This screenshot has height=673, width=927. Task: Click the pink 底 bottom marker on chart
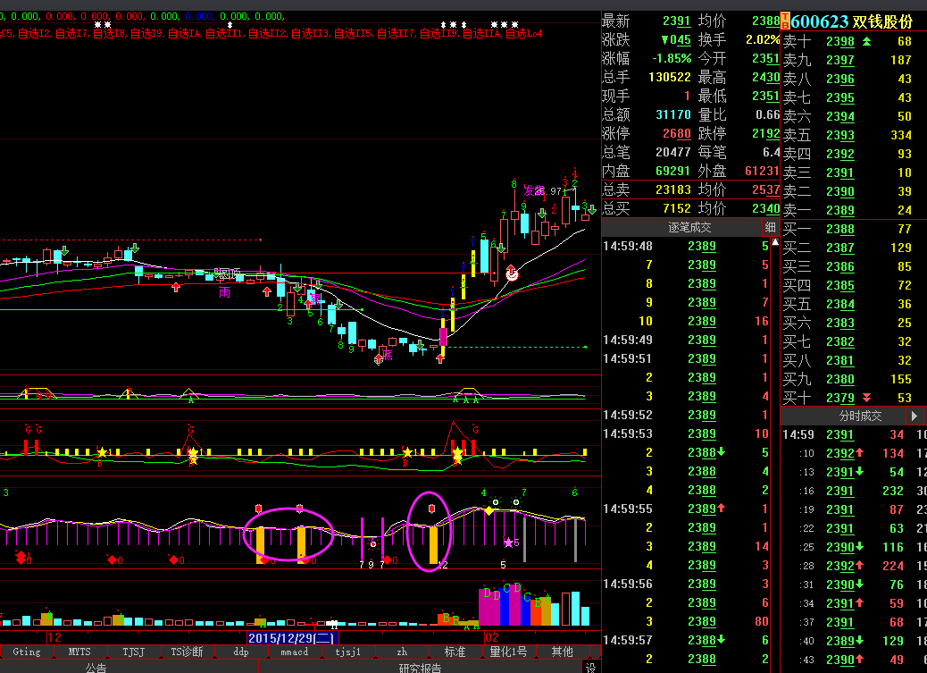pyautogui.click(x=387, y=355)
